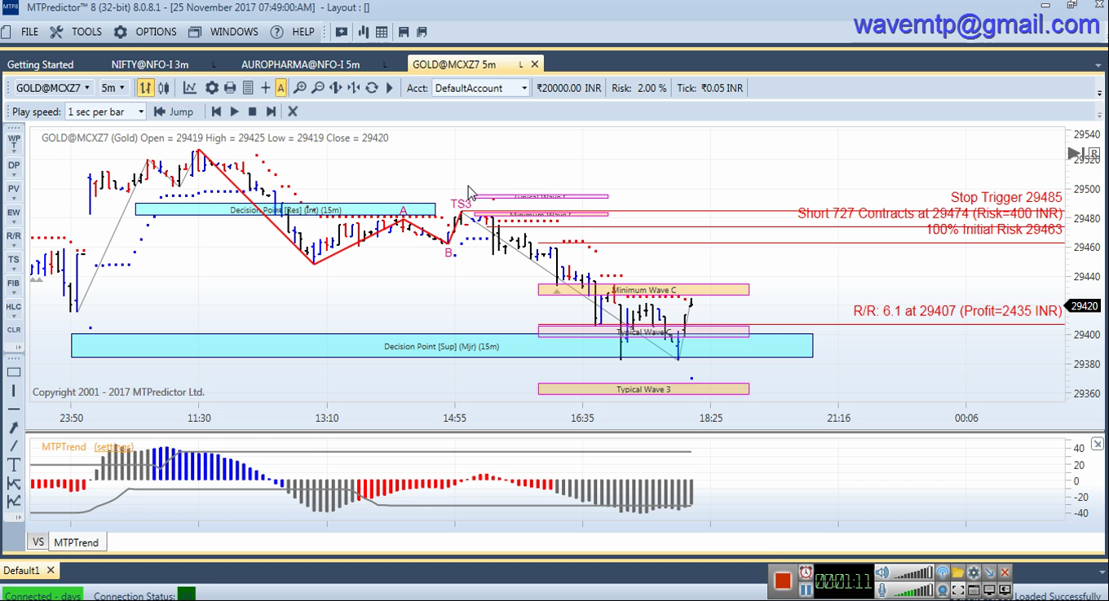1109x601 pixels.
Task: Open the line chart indicators icon
Action: point(190,88)
